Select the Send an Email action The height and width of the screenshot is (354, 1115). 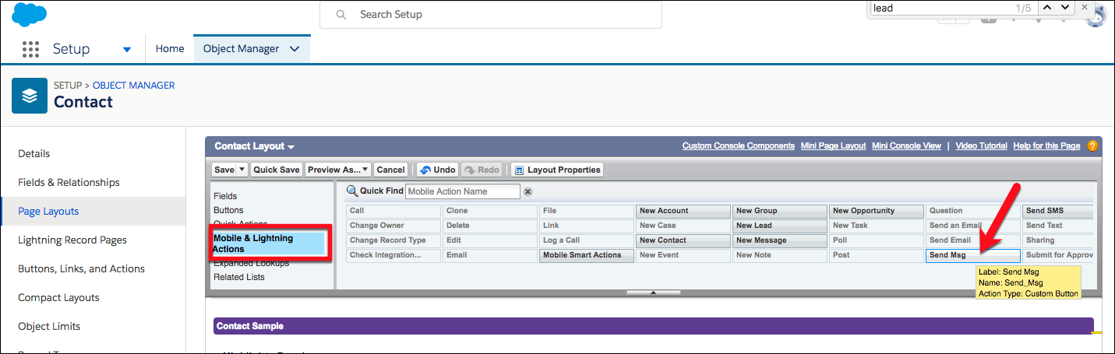(x=973, y=226)
